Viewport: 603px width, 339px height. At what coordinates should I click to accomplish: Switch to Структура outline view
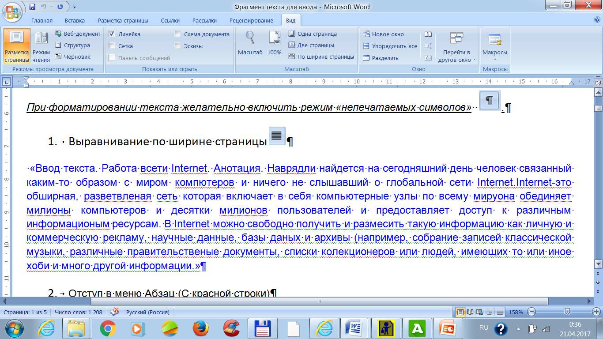[72, 45]
